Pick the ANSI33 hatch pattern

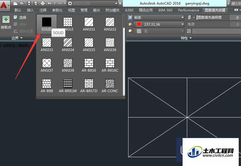[47, 44]
